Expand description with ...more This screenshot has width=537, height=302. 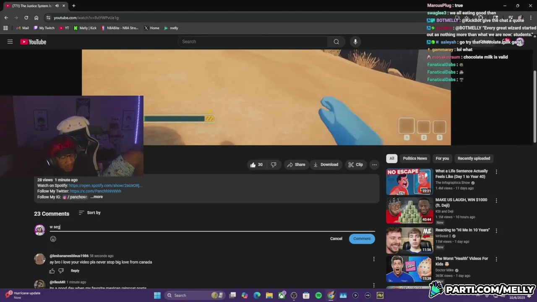coord(96,197)
